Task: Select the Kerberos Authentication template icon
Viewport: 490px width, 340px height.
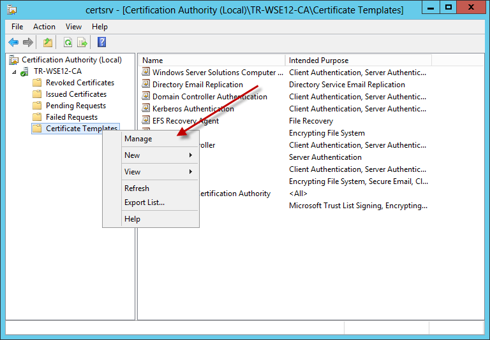Action: click(x=146, y=109)
